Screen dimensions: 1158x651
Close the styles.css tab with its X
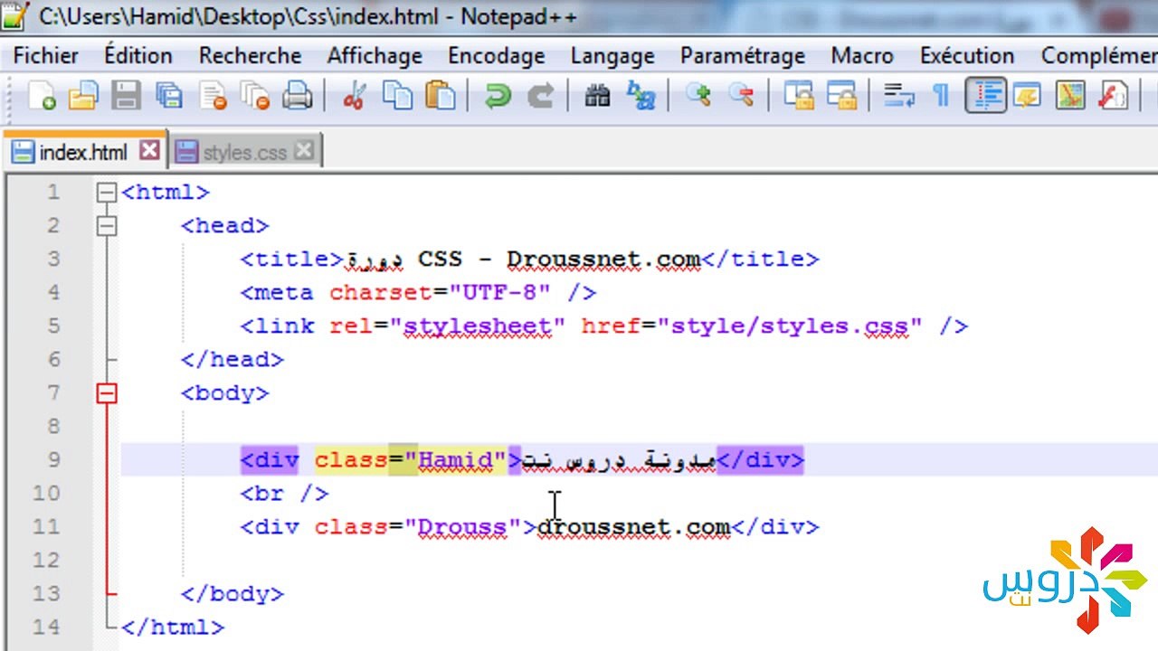[x=305, y=150]
